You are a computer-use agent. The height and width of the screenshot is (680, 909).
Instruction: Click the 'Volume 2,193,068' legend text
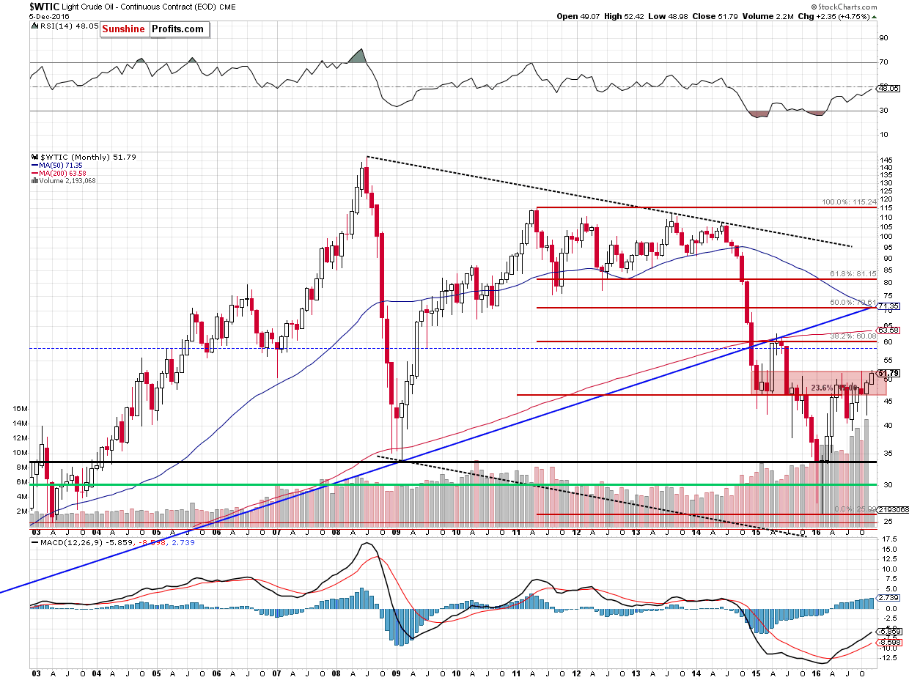pos(67,180)
